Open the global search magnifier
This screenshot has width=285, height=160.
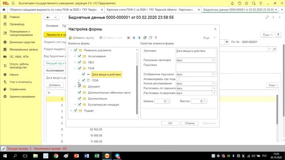pyautogui.click(x=253, y=3)
